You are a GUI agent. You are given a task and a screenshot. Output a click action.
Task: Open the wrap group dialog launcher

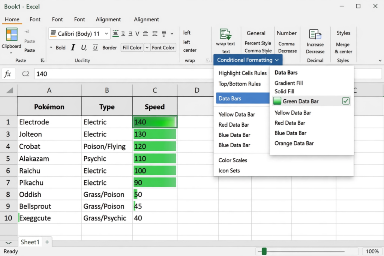(207, 60)
